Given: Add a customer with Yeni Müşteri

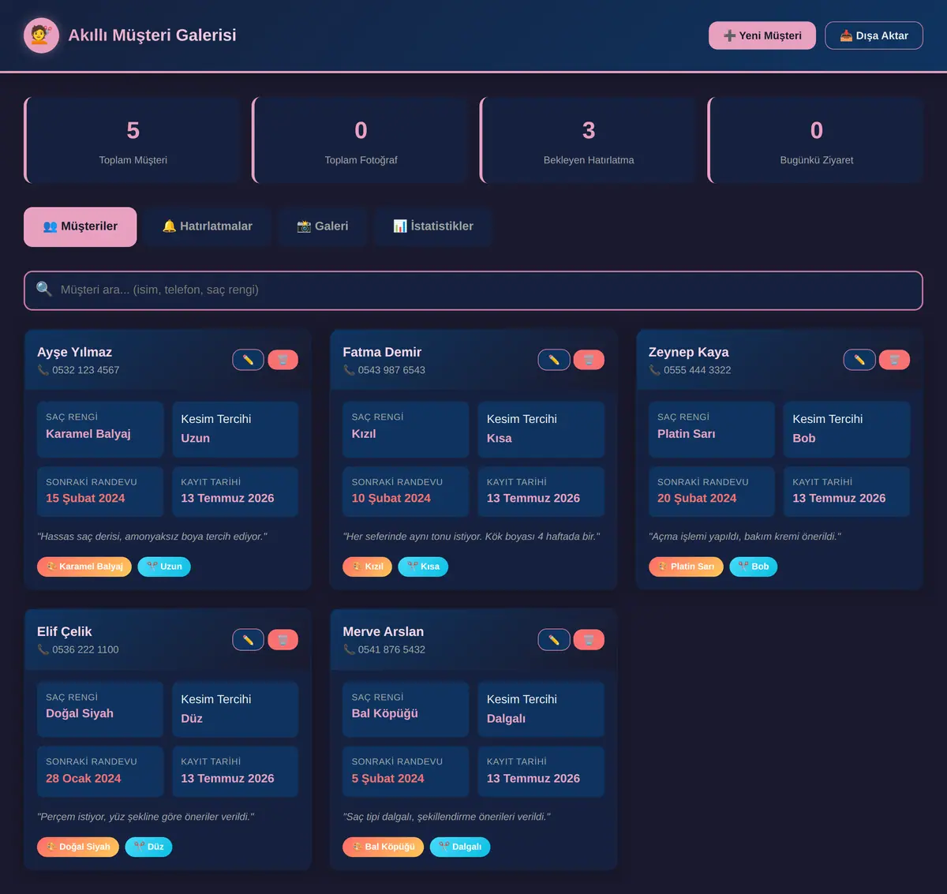Looking at the screenshot, I should click(762, 36).
